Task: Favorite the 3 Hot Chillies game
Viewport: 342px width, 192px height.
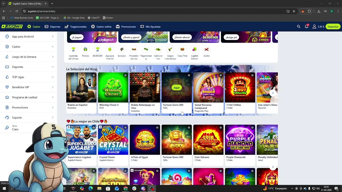Action: (x=252, y=75)
